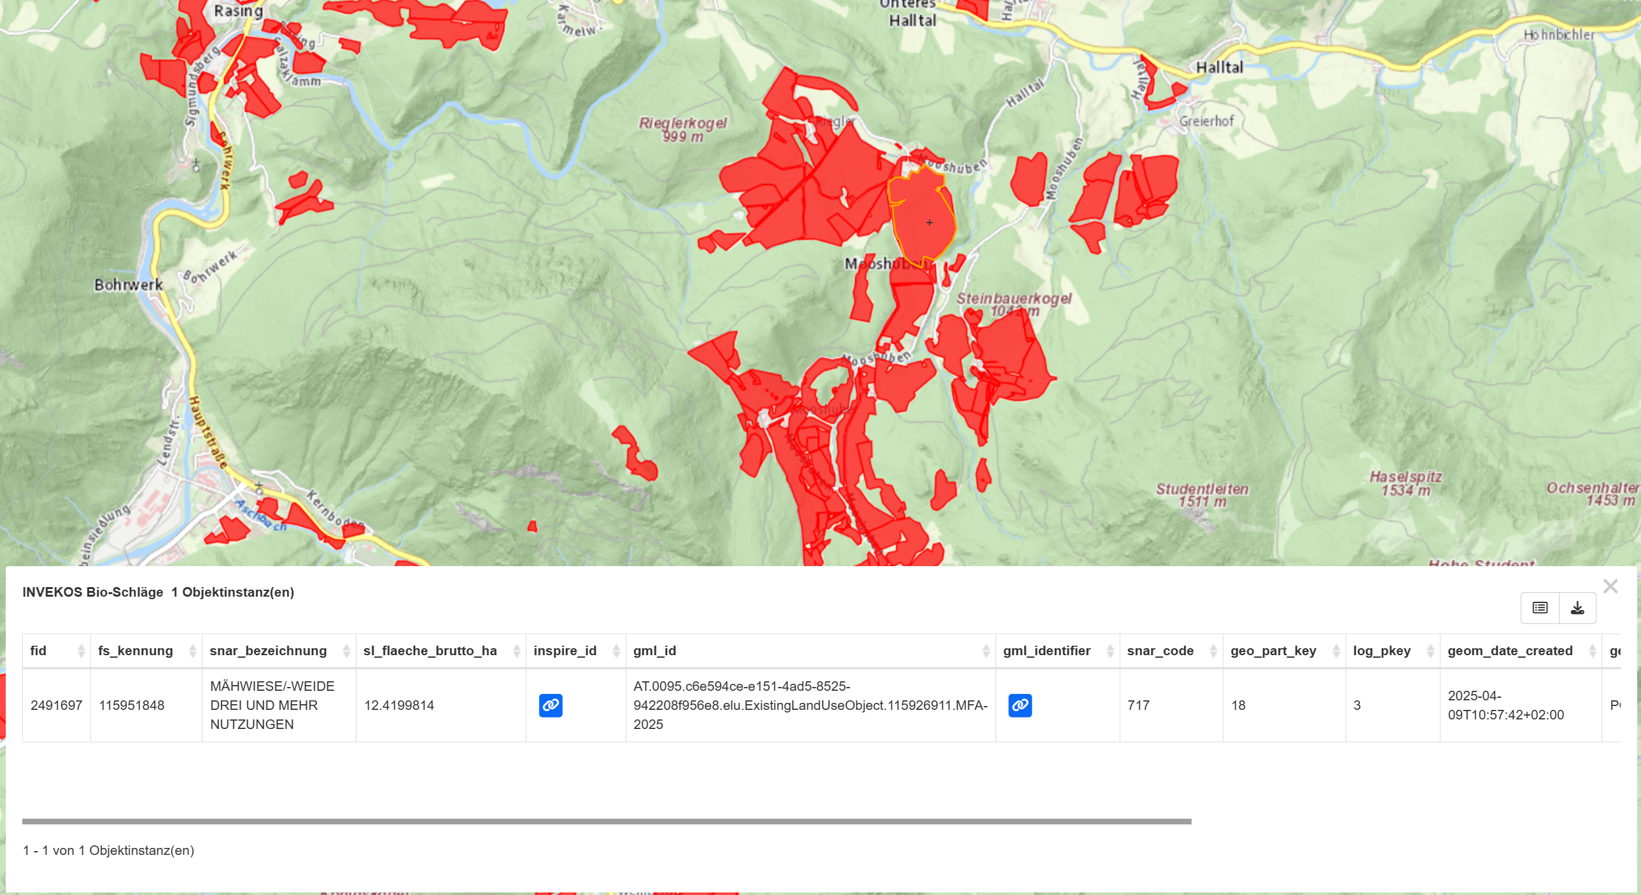The image size is (1641, 895).
Task: Sort by geo_part_key column arrows
Action: tap(1337, 651)
